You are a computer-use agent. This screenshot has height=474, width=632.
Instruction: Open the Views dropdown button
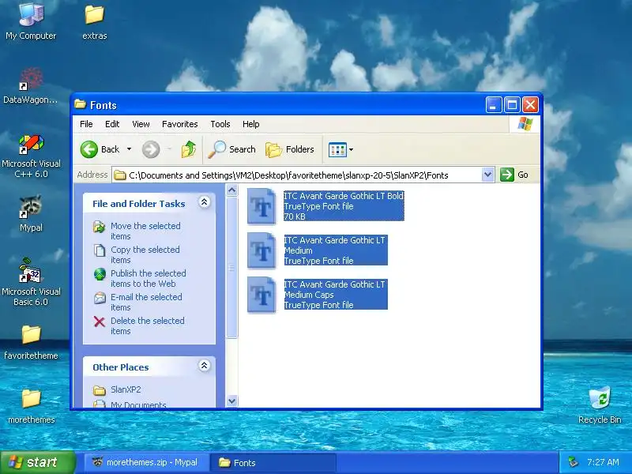(x=340, y=149)
